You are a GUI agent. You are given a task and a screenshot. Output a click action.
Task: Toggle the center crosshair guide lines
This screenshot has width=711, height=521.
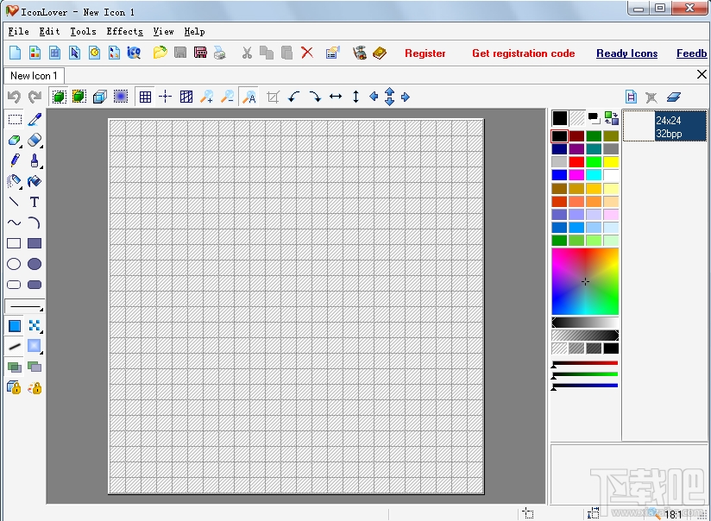pyautogui.click(x=165, y=97)
